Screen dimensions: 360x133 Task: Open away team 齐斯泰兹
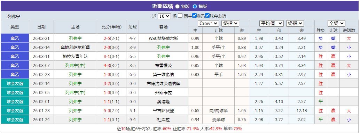pos(164,92)
